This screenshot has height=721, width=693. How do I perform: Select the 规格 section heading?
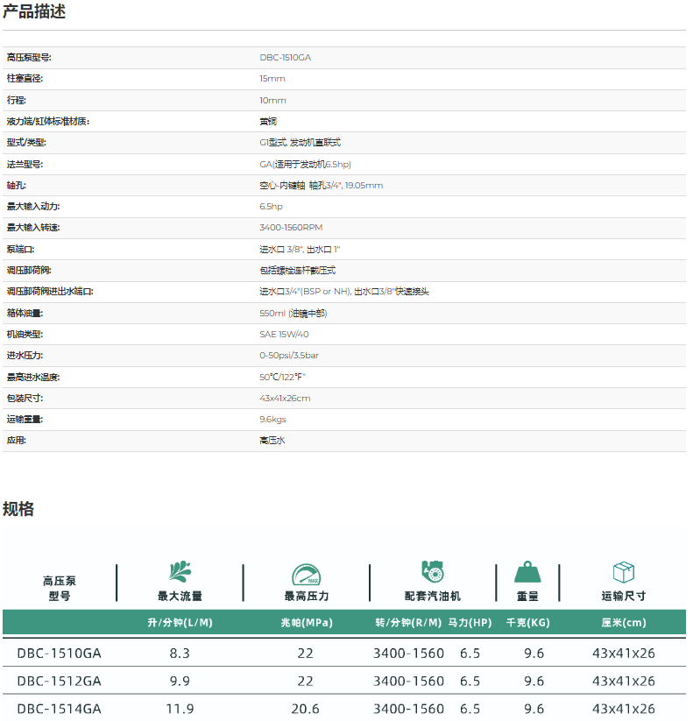click(x=18, y=509)
